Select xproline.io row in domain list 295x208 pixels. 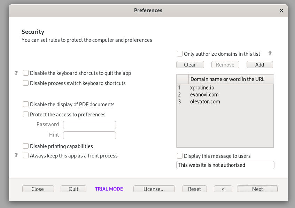225,87
